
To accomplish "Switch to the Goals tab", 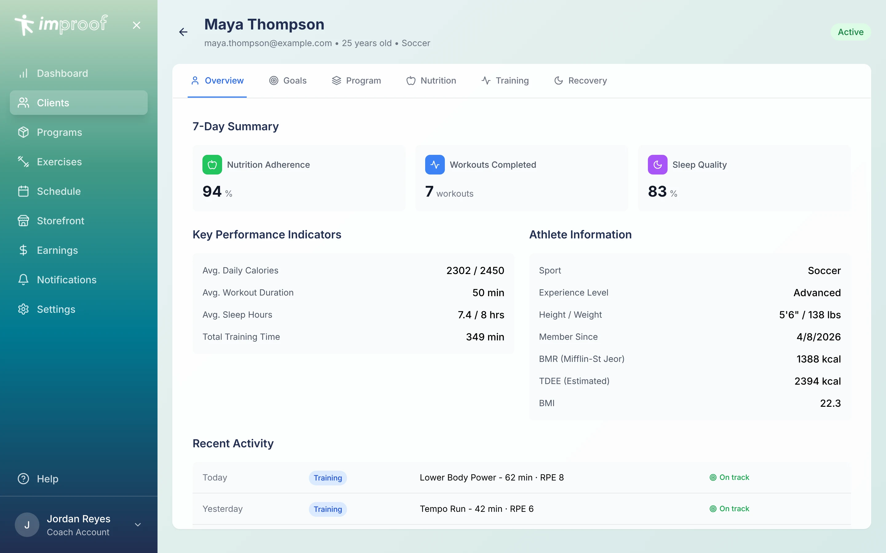I will (288, 80).
